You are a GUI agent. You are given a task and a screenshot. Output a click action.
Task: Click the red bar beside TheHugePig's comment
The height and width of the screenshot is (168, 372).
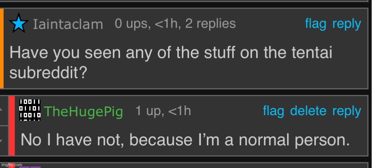pos(12,126)
